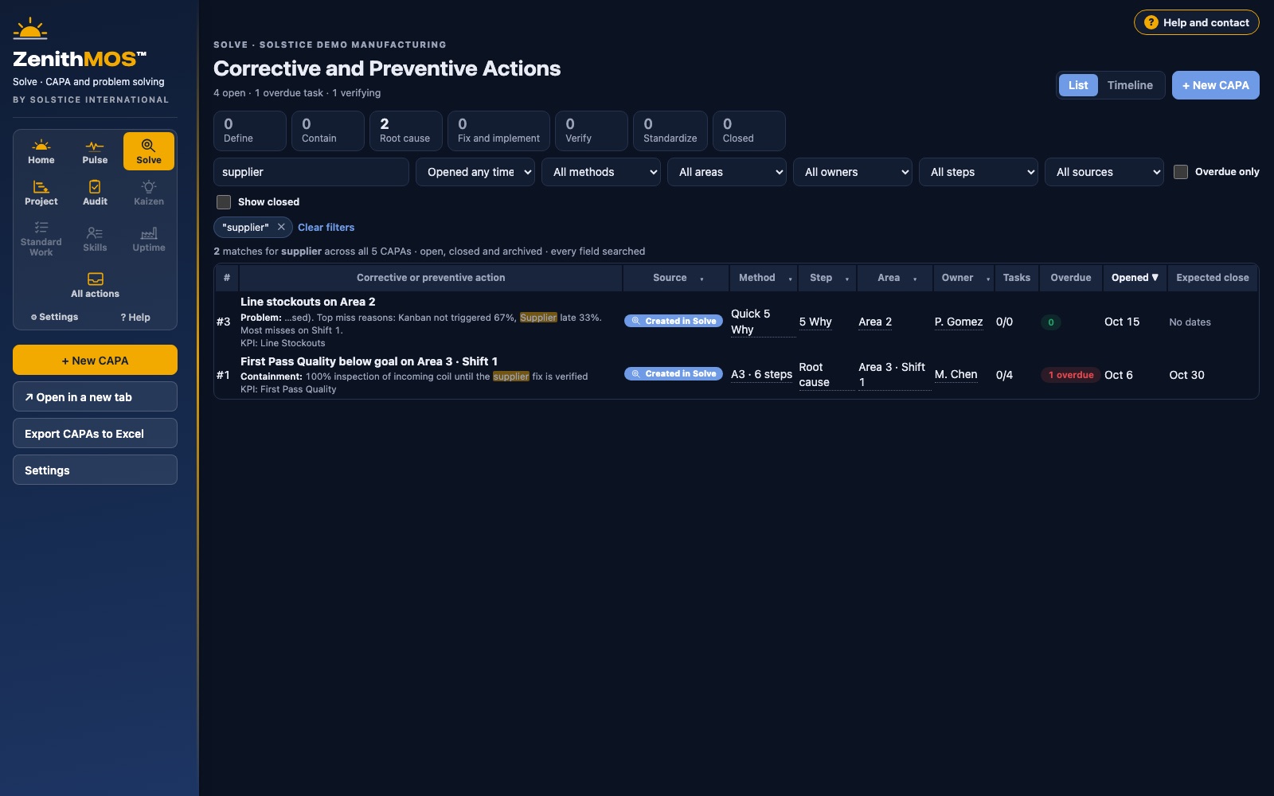Screen dimensions: 1274x796
Task: Remove the "supplier" filter chip with the X
Action: 281,227
